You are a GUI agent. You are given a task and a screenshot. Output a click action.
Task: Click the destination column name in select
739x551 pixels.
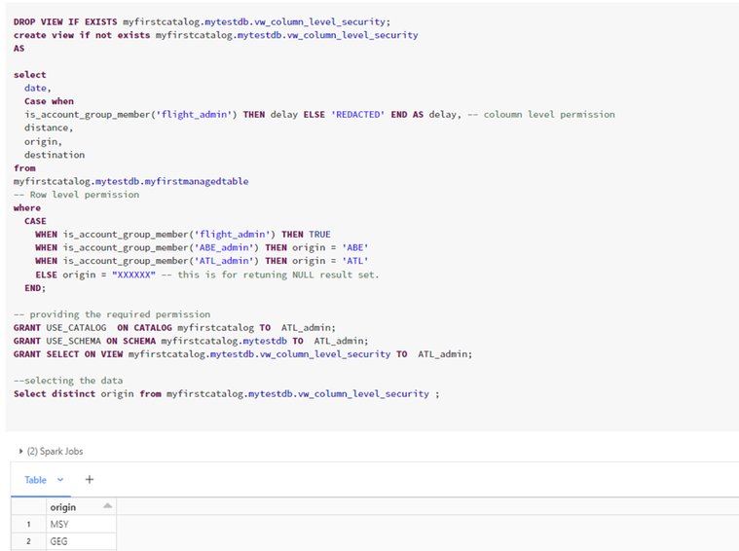[55, 155]
